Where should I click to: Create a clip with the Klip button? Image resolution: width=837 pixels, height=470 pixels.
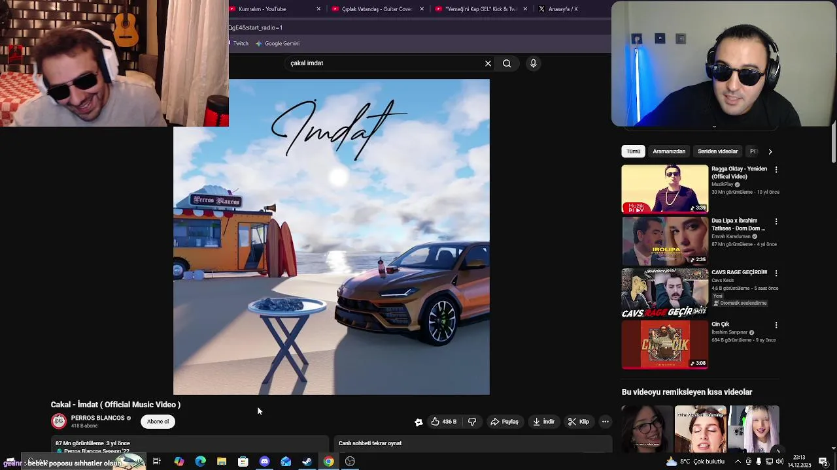[x=579, y=422]
